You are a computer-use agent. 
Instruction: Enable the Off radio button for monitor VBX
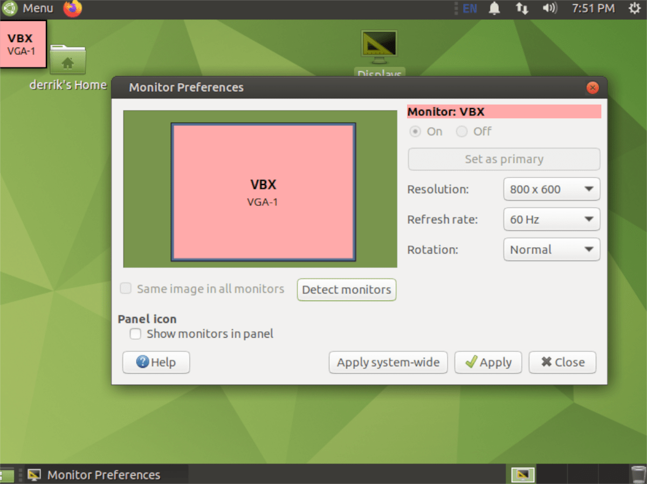click(462, 131)
